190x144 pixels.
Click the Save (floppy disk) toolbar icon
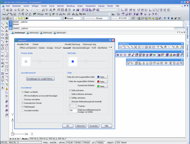pos(11,10)
